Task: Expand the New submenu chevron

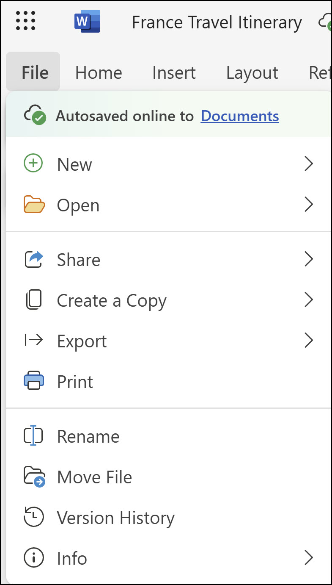Action: tap(309, 164)
